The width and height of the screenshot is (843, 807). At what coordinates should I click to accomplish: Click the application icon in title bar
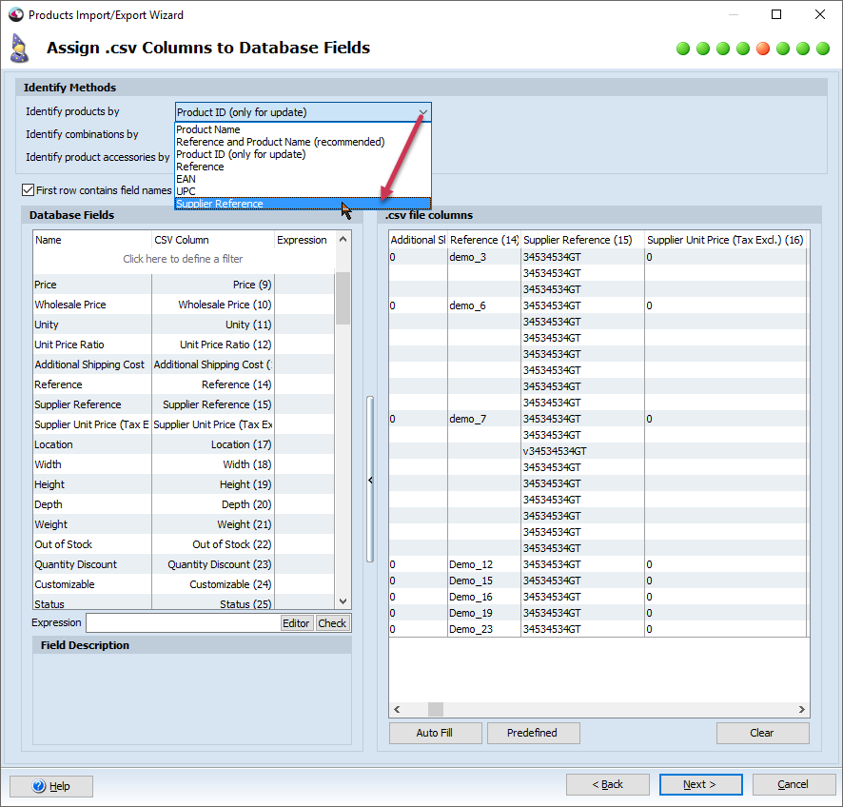click(15, 15)
